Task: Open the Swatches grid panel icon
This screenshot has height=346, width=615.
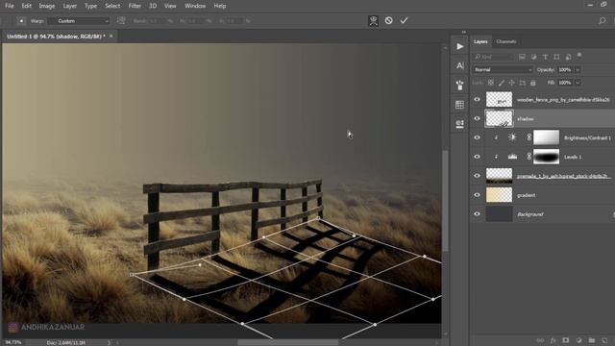Action: (459, 105)
